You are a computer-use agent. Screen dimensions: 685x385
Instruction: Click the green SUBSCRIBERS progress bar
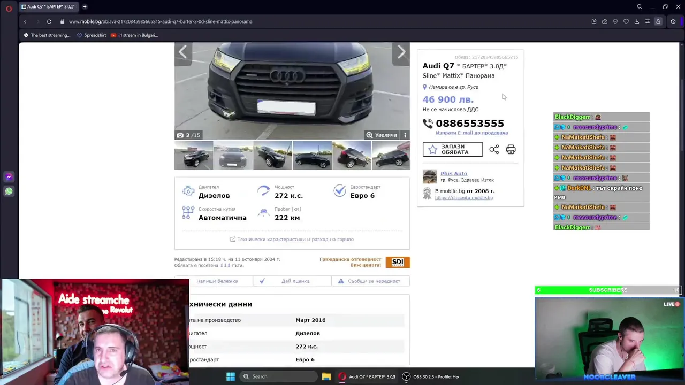[608, 290]
